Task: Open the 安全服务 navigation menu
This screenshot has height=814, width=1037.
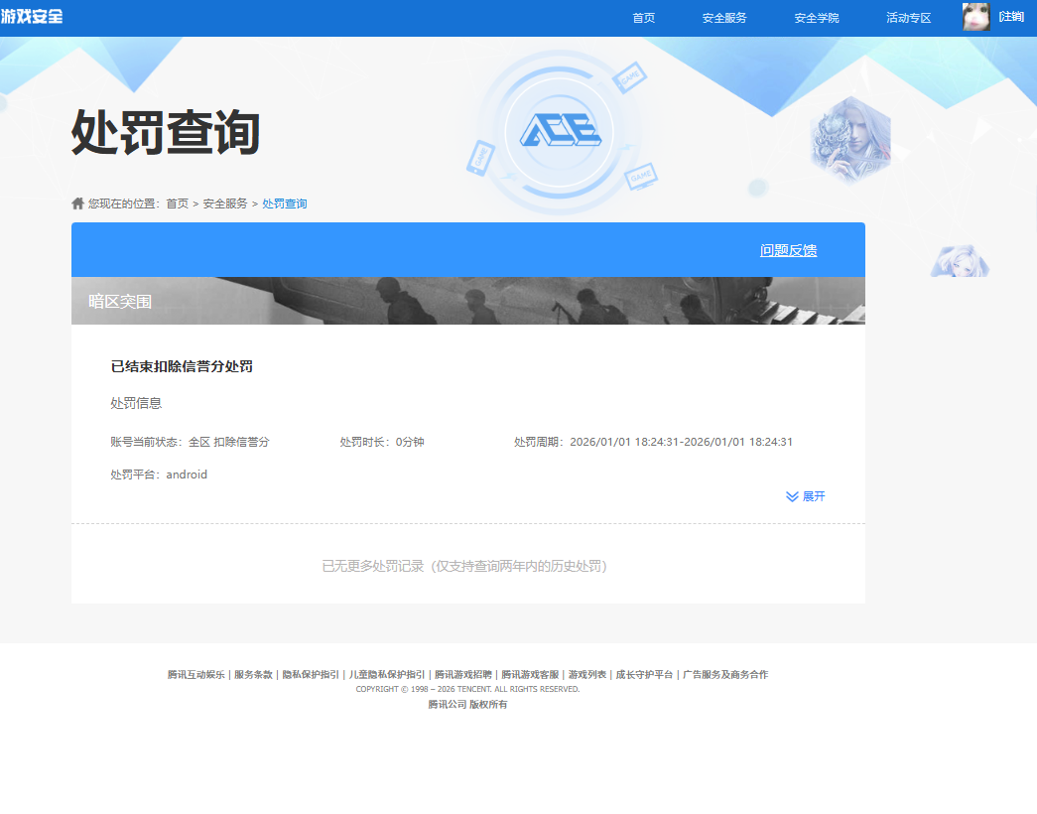Action: [x=724, y=17]
